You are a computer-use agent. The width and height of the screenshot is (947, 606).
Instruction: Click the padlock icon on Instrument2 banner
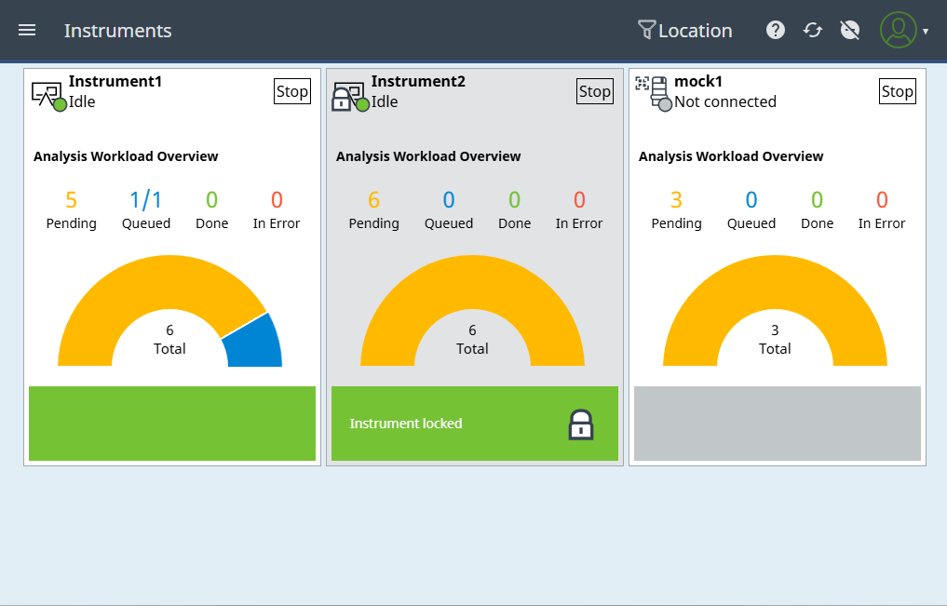[x=581, y=424]
